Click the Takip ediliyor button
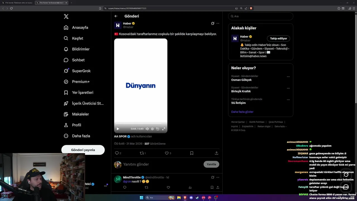Image resolution: width=357 pixels, height=201 pixels. 278,39
